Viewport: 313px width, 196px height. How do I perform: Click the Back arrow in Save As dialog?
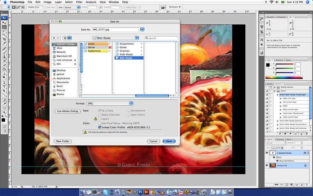(x=54, y=38)
